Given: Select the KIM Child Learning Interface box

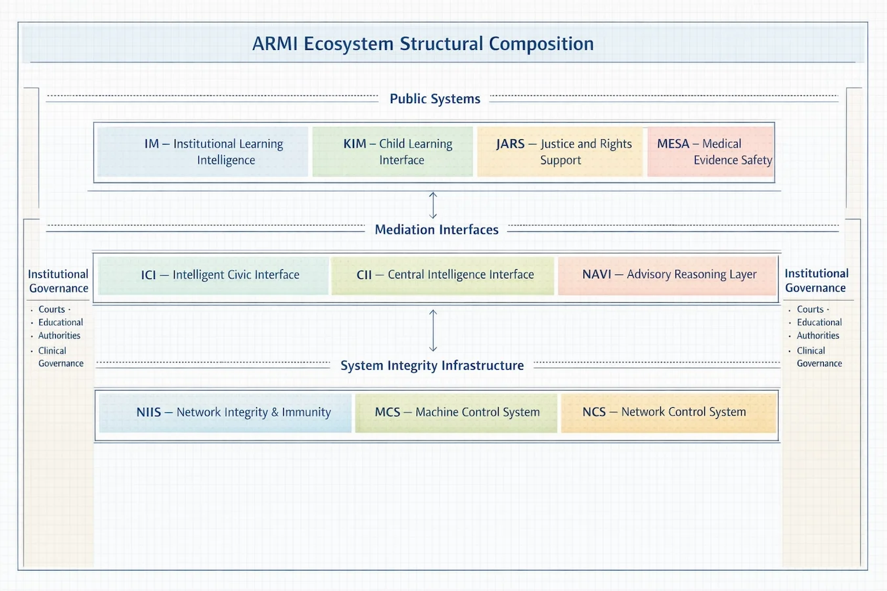Looking at the screenshot, I should tap(393, 152).
